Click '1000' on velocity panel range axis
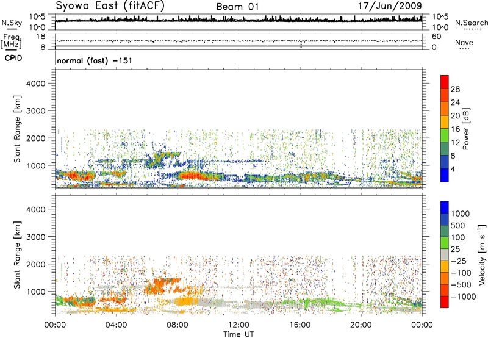Screen dimensions: 488x338 35,292
